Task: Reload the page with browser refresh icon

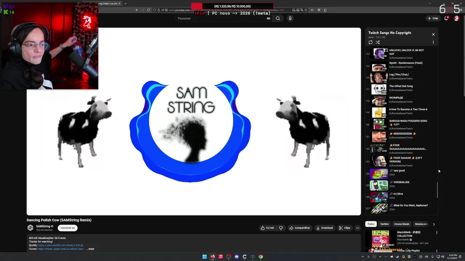Action: (149, 10)
